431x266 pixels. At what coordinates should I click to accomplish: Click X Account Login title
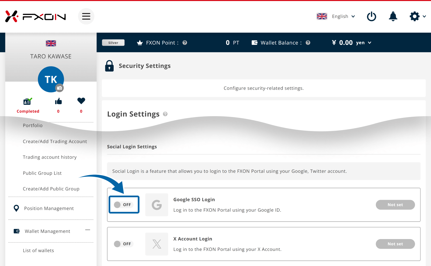click(192, 239)
